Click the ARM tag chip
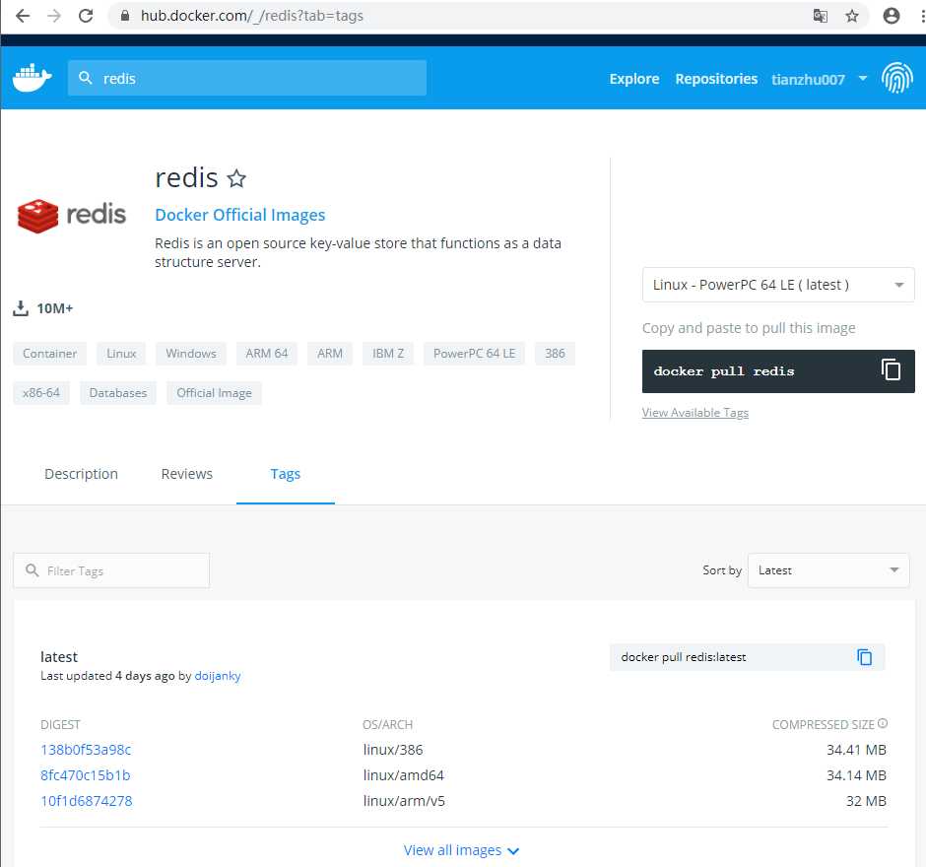 pos(330,353)
